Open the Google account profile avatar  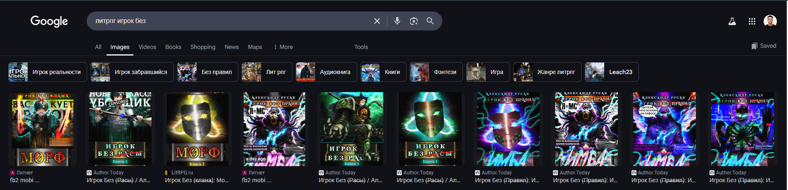tap(770, 21)
